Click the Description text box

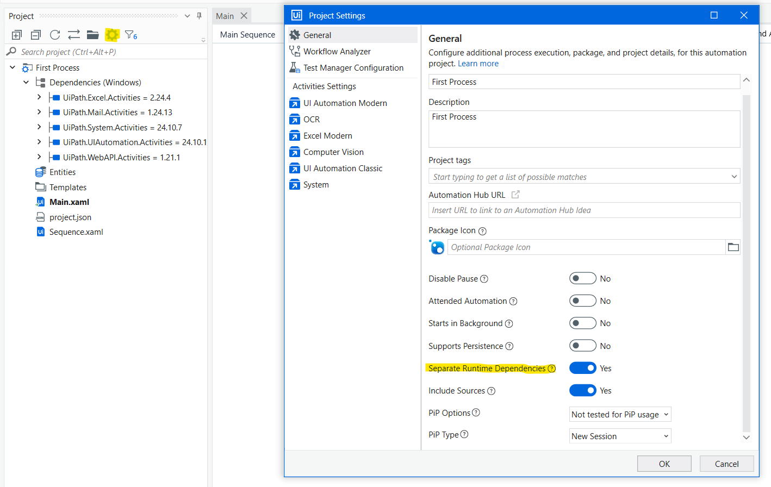(584, 129)
